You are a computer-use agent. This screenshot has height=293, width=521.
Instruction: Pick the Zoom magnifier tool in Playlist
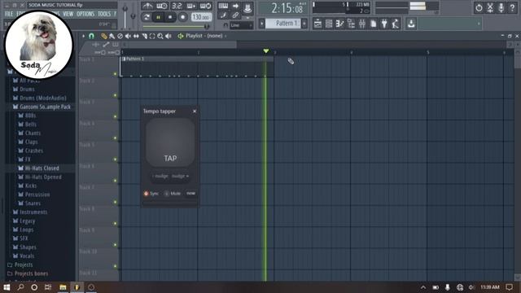[x=160, y=36]
